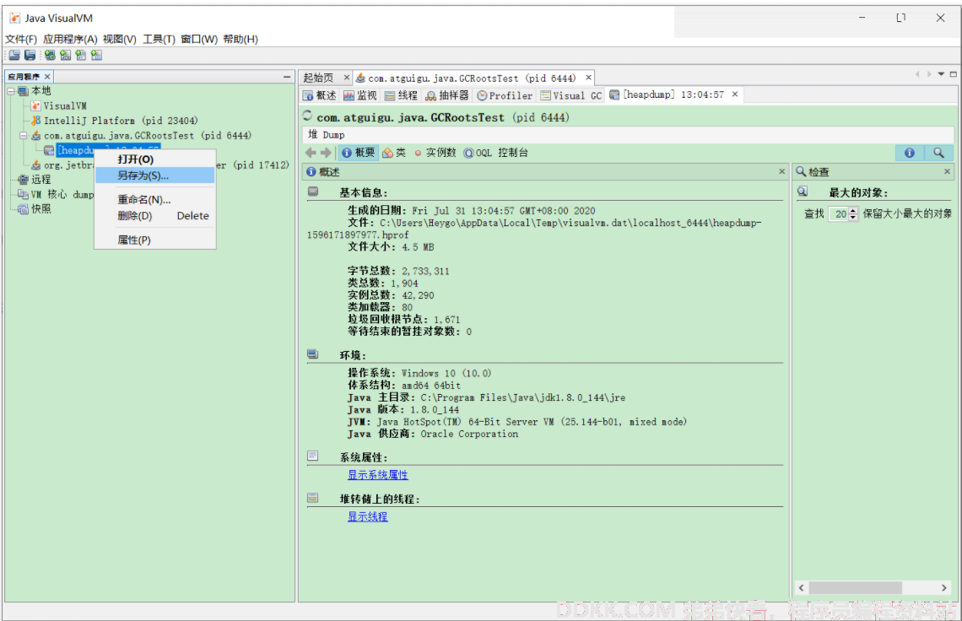
Task: Click the 快照 snapshots icon
Action: click(24, 209)
